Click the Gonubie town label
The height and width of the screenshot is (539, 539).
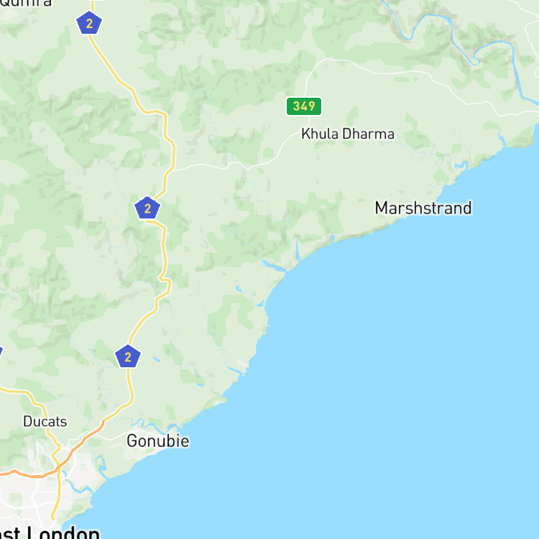[158, 441]
